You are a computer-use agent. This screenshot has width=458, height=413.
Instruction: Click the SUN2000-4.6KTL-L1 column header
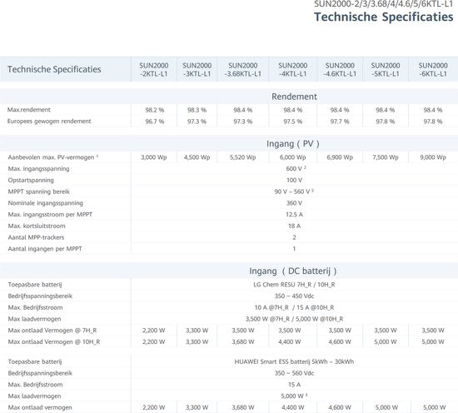340,69
